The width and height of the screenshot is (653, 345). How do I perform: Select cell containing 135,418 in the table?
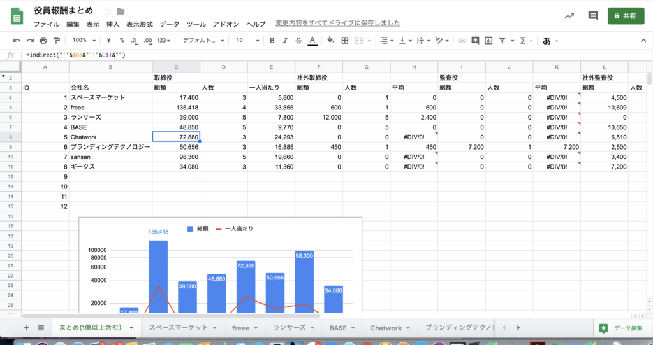(176, 107)
